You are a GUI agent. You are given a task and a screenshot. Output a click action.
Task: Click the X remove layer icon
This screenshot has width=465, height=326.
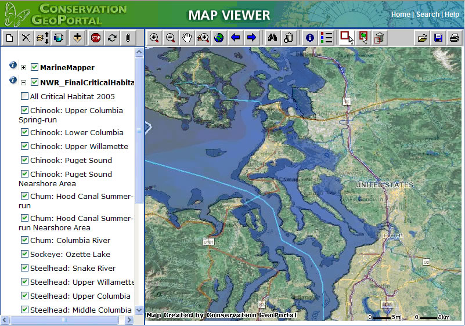pyautogui.click(x=26, y=38)
